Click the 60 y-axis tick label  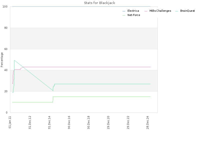(x=6, y=49)
